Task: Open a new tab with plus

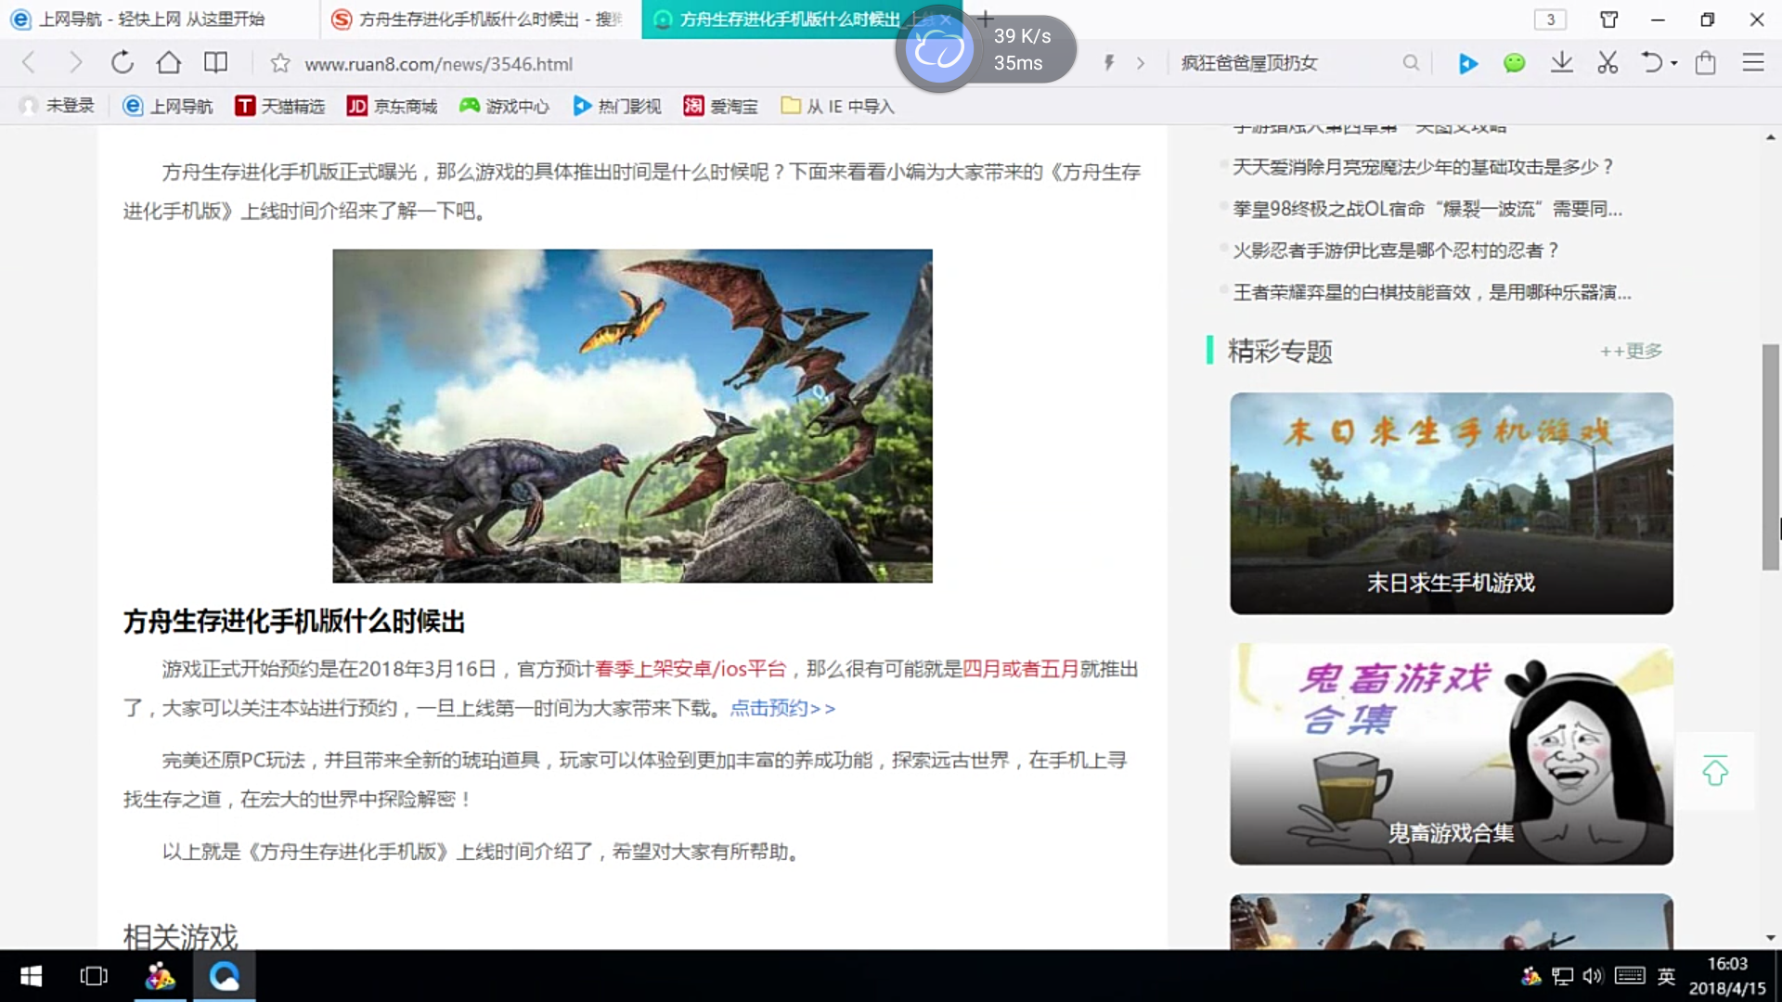Action: coord(986,19)
